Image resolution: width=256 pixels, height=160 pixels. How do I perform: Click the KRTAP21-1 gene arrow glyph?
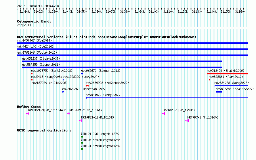click(x=81, y=121)
